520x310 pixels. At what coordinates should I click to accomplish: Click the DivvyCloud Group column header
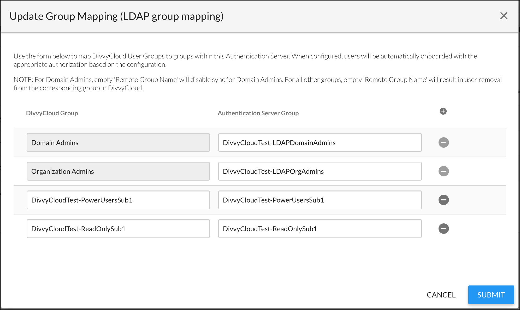52,113
